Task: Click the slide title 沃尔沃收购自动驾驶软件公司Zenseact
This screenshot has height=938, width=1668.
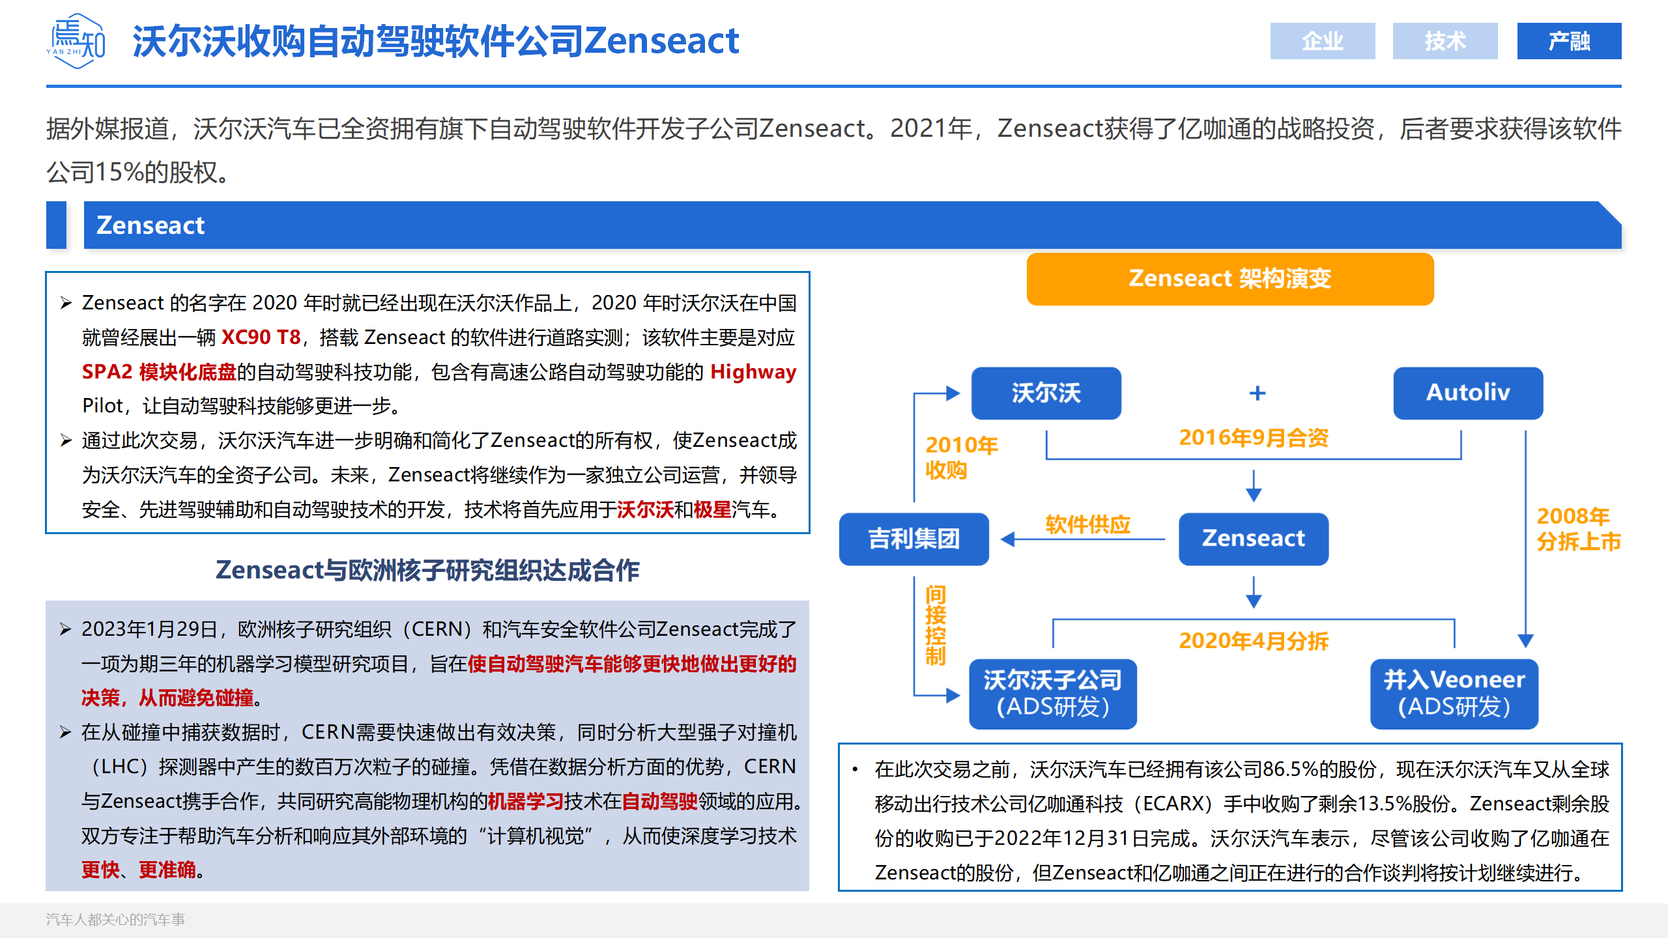Action: click(436, 41)
